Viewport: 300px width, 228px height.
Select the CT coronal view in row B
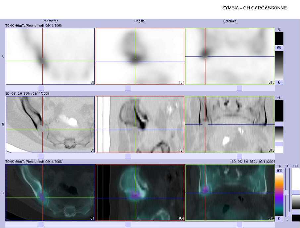230,124
